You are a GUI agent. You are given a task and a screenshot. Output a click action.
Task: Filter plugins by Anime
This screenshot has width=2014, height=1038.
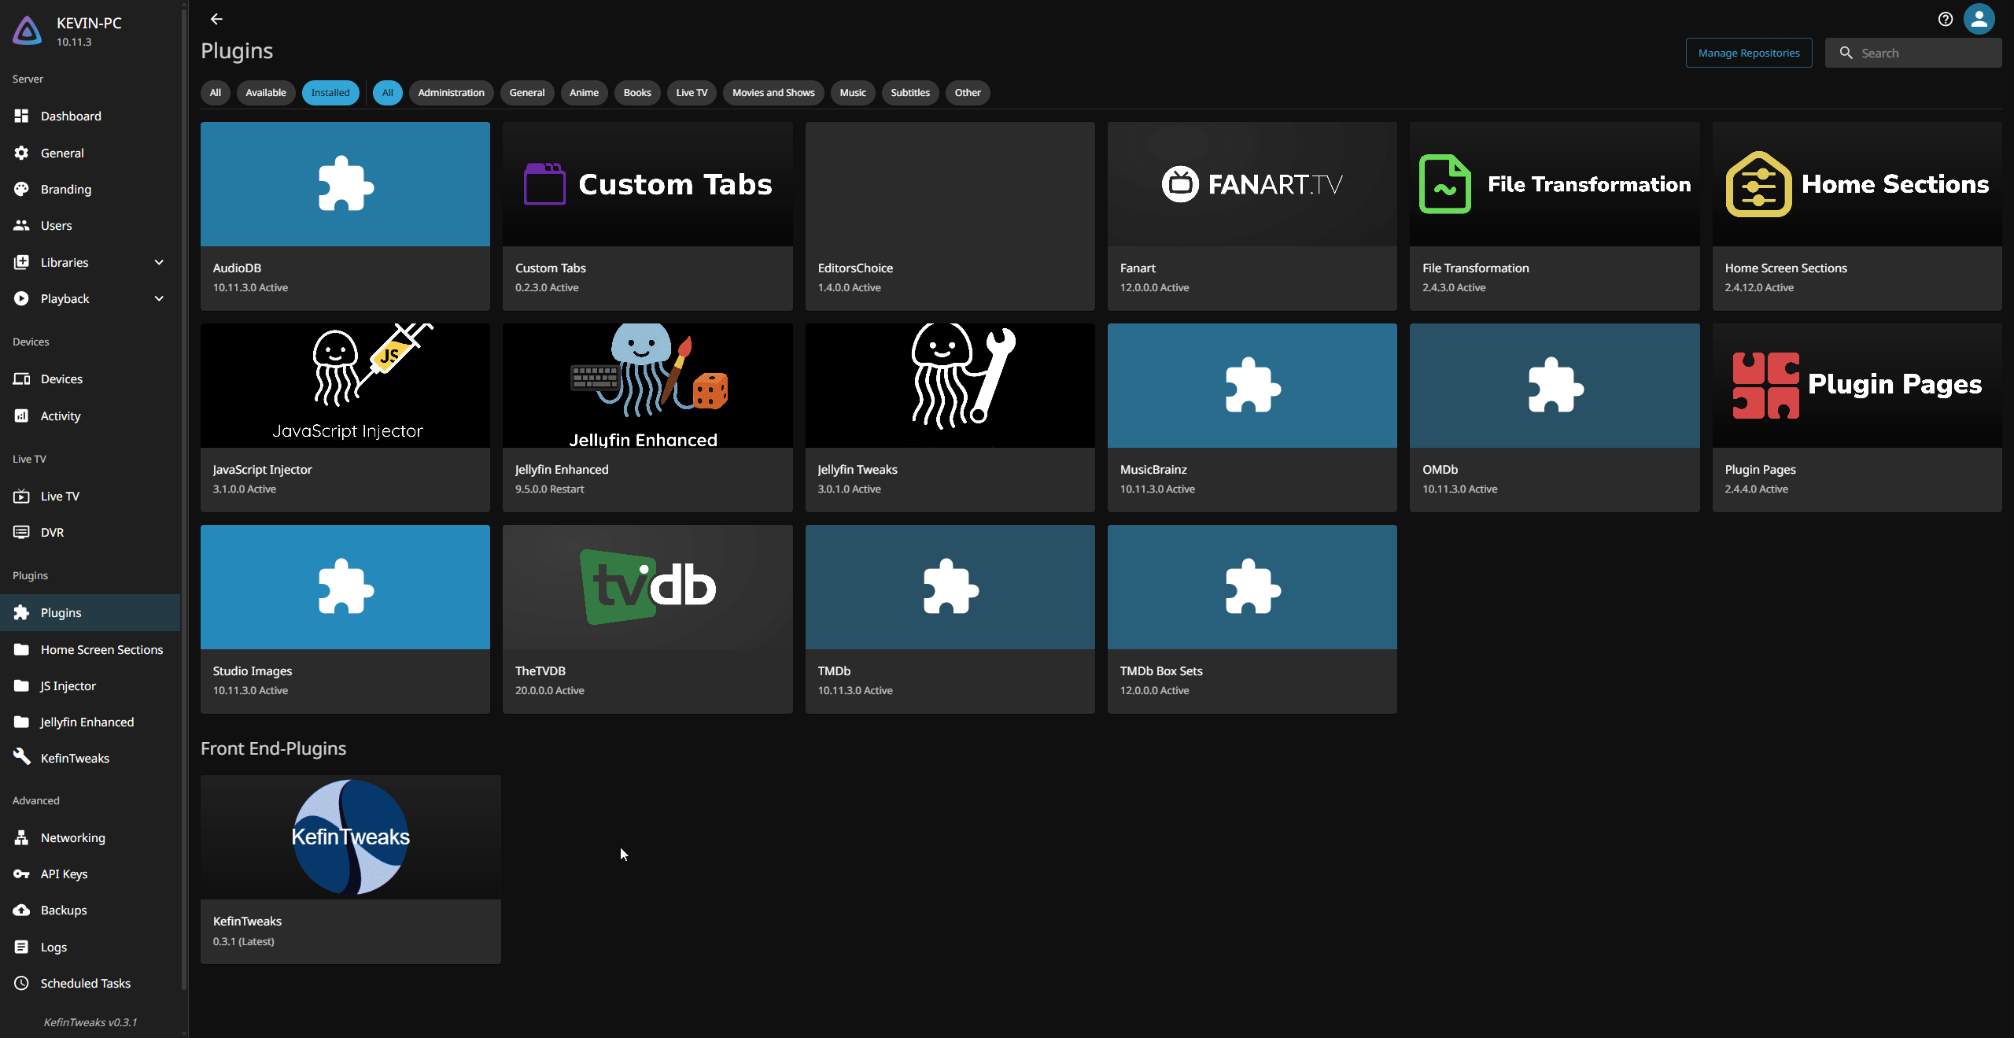(x=584, y=93)
